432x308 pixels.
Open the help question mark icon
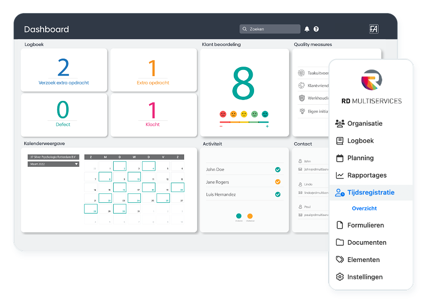coord(316,29)
